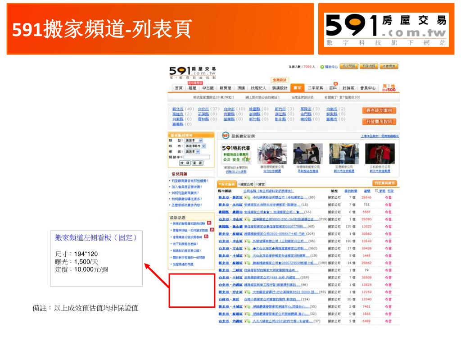461x346 pixels.
Task: Open the red-shirt movers case thumbnail
Action: click(380, 154)
